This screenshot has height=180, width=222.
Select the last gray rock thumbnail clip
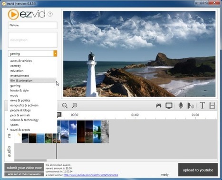click(x=105, y=132)
